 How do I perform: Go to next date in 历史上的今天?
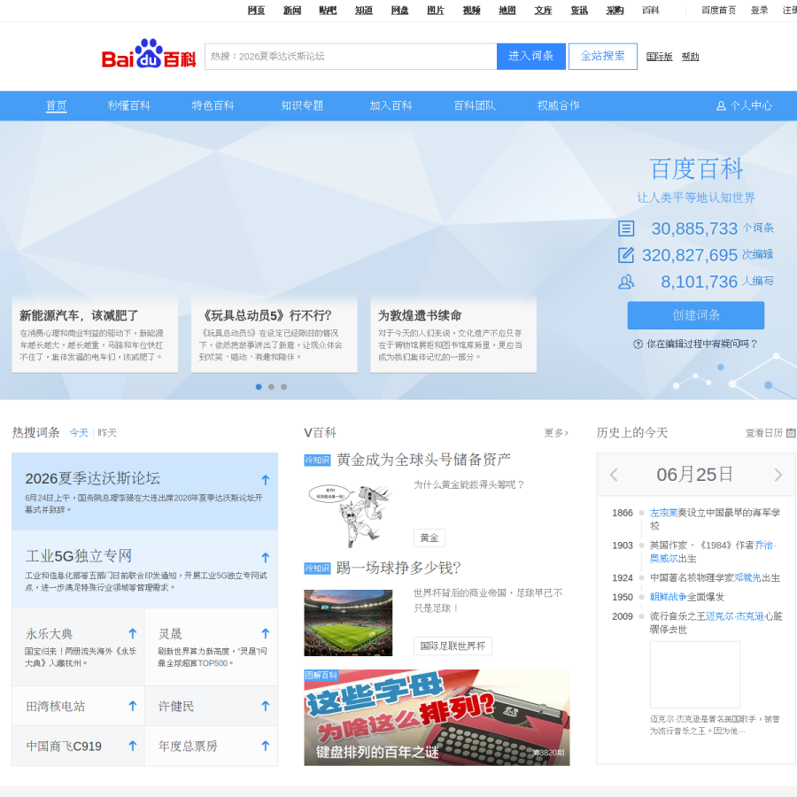[x=778, y=475]
